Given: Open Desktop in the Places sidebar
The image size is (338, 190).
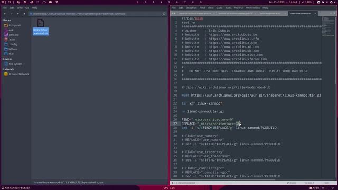Looking at the screenshot, I should pos(13,35).
